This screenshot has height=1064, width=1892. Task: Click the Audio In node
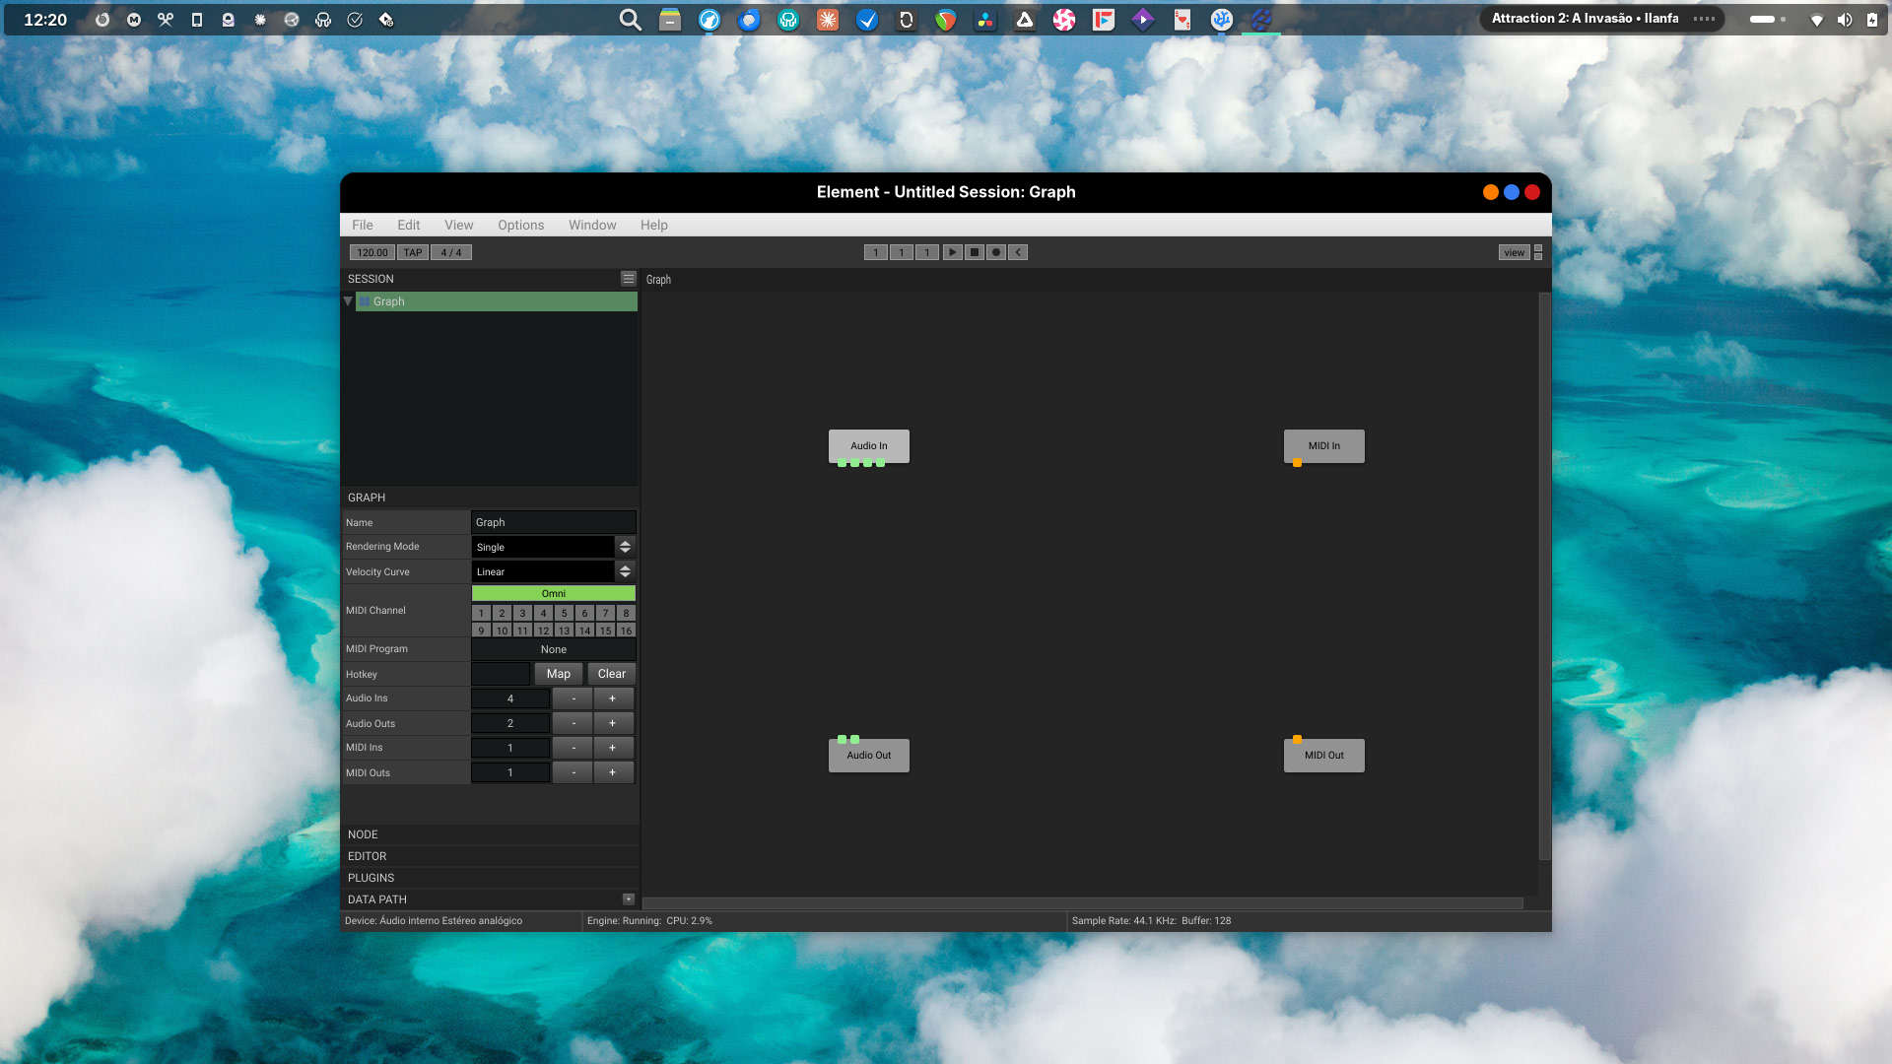click(868, 445)
